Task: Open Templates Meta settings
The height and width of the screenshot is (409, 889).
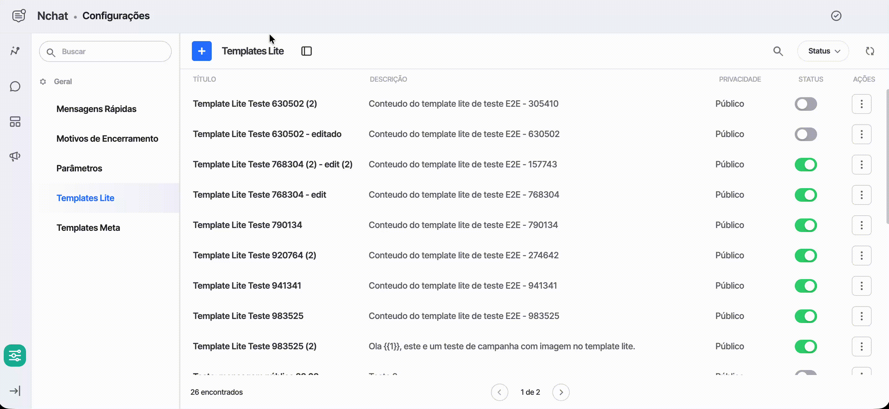Action: [88, 228]
